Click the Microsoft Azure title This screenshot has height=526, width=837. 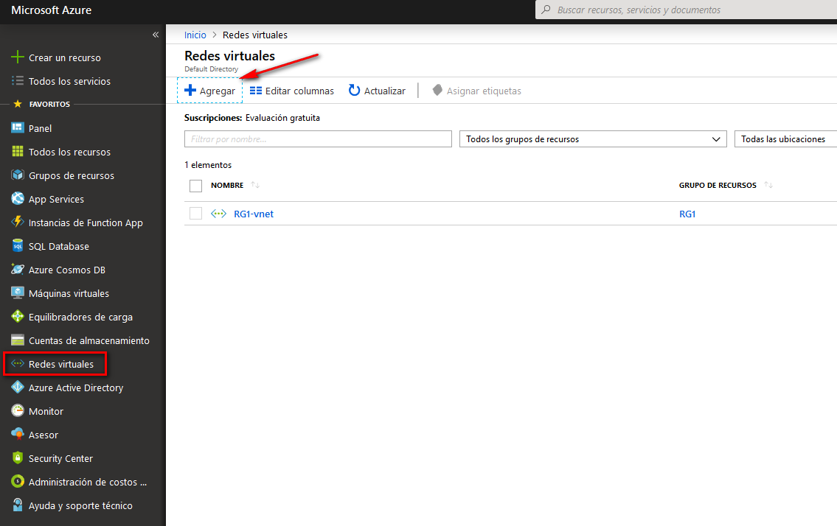point(51,10)
